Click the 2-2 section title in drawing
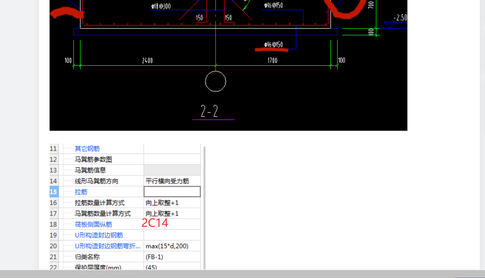This screenshot has width=485, height=278. click(209, 111)
